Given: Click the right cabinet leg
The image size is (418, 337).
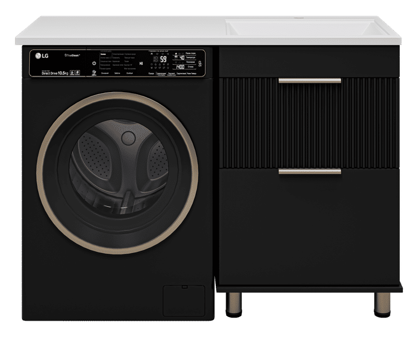Looking at the screenshot, I should pos(382,305).
